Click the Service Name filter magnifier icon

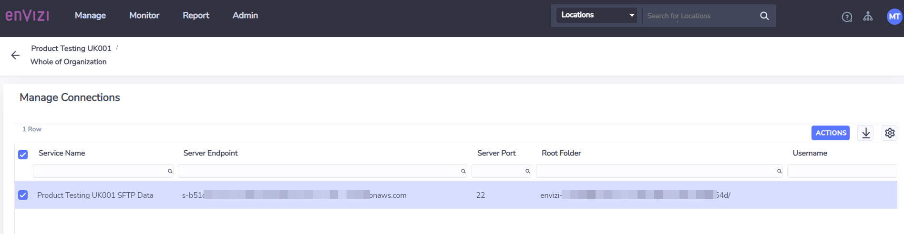[170, 171]
